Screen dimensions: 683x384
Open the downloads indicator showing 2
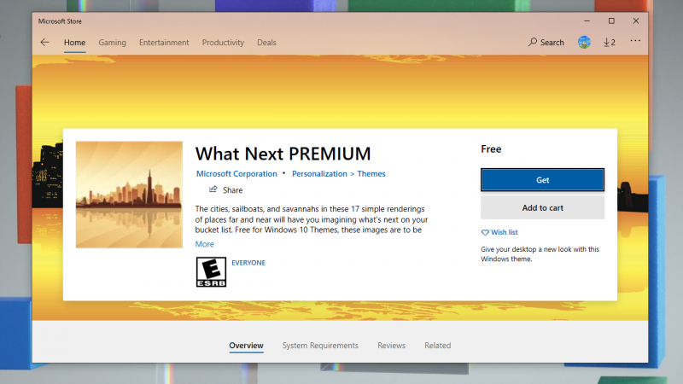610,42
